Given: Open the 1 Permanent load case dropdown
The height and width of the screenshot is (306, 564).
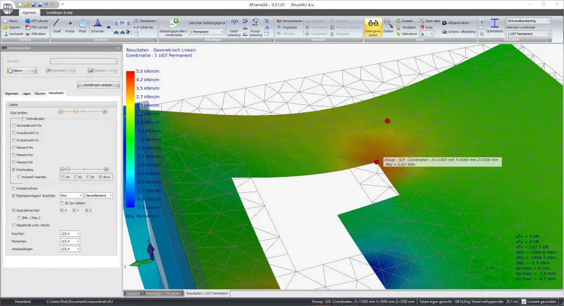Looking at the screenshot, I should [x=207, y=32].
